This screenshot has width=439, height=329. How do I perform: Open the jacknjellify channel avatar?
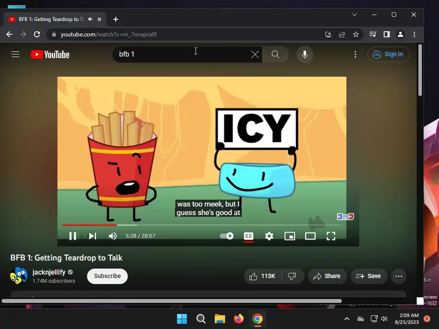coord(18,275)
